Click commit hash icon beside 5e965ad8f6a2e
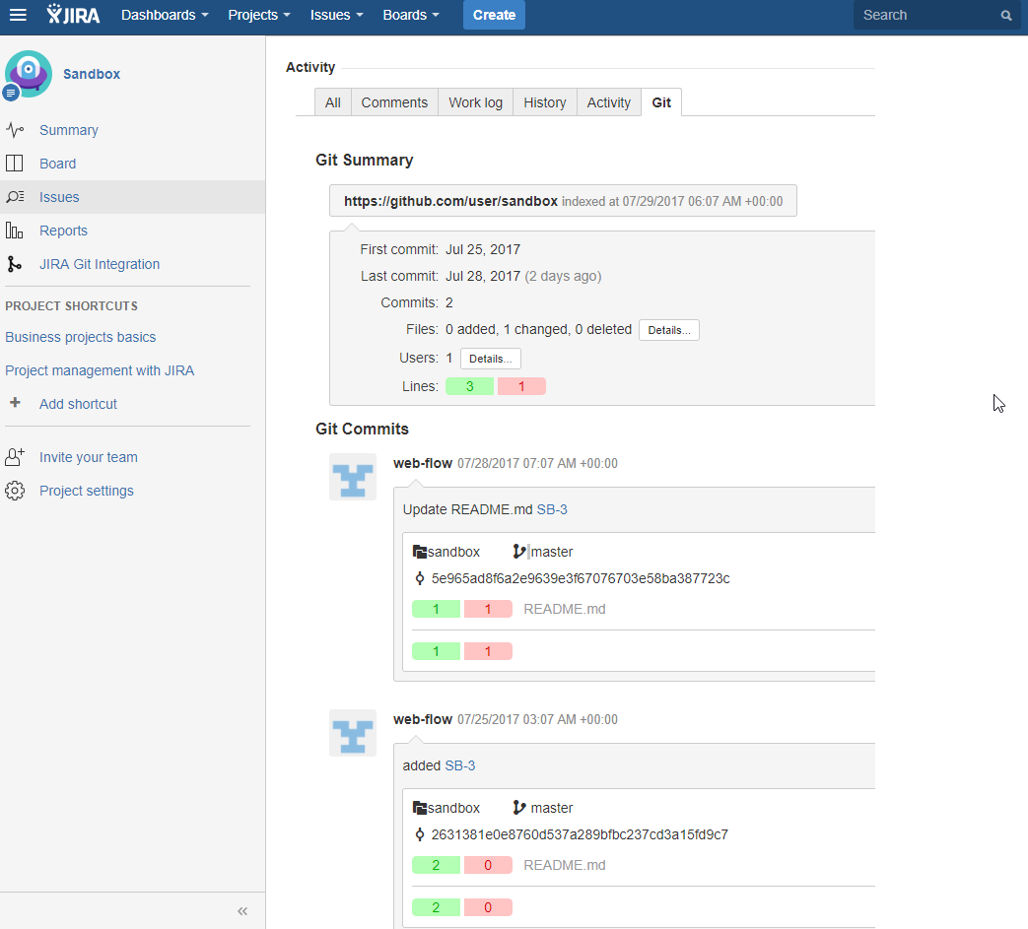Image resolution: width=1028 pixels, height=929 pixels. (420, 578)
